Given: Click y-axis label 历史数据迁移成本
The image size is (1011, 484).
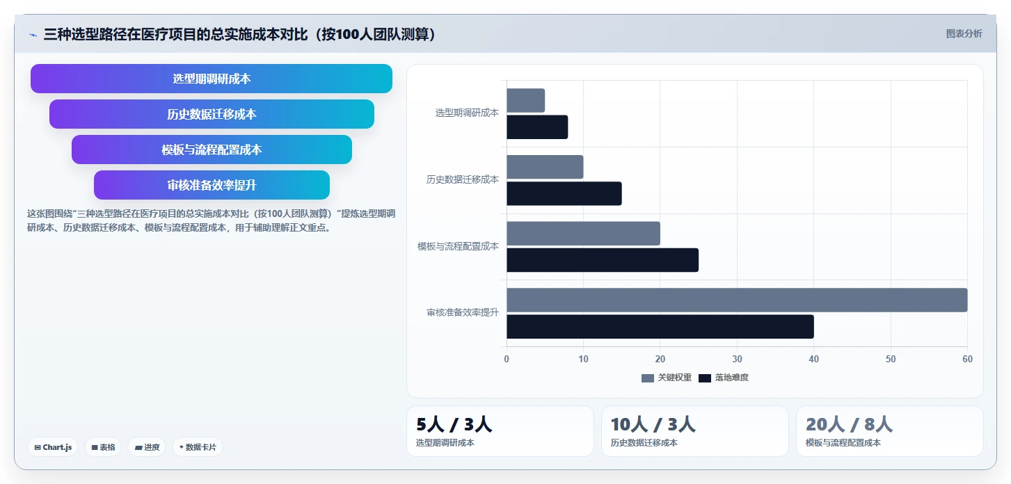Looking at the screenshot, I should click(463, 179).
